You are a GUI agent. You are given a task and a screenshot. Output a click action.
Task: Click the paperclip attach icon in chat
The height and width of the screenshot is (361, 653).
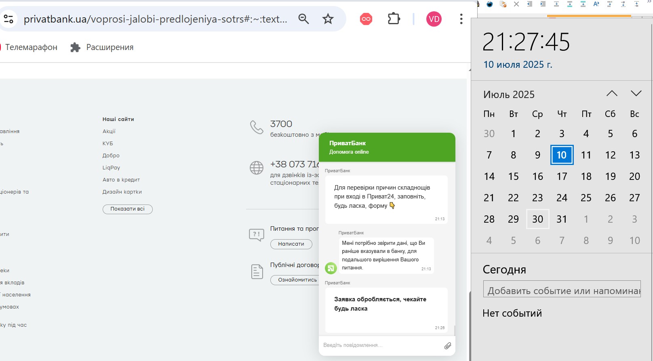tap(448, 346)
